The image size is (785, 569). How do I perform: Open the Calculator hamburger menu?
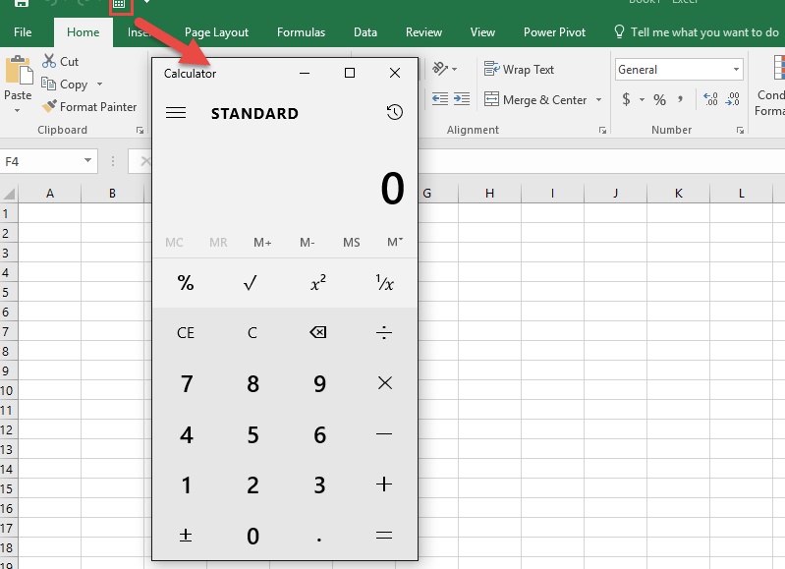(176, 113)
